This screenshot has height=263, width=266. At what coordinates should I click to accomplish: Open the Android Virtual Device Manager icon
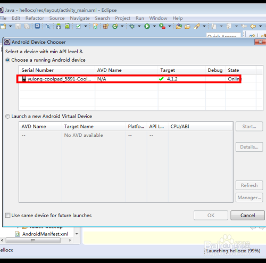click(x=67, y=26)
